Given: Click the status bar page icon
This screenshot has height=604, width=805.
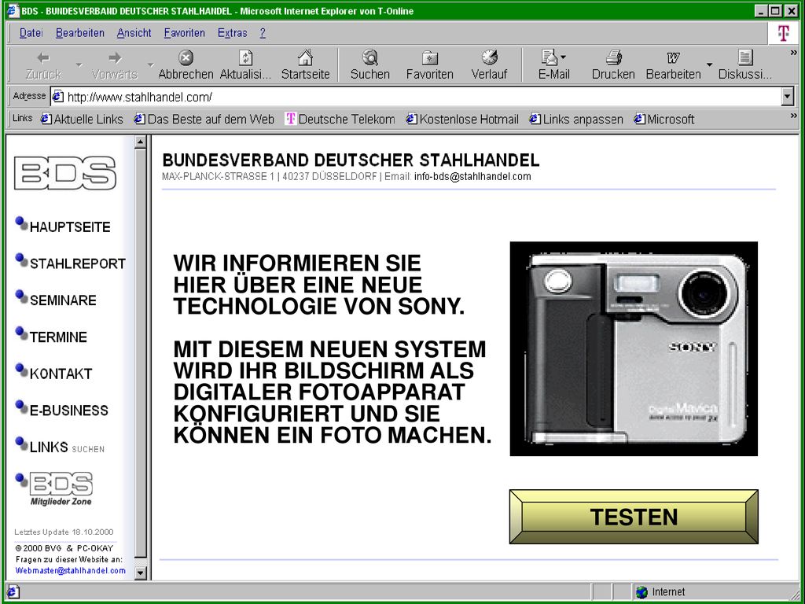Looking at the screenshot, I should 13,592.
